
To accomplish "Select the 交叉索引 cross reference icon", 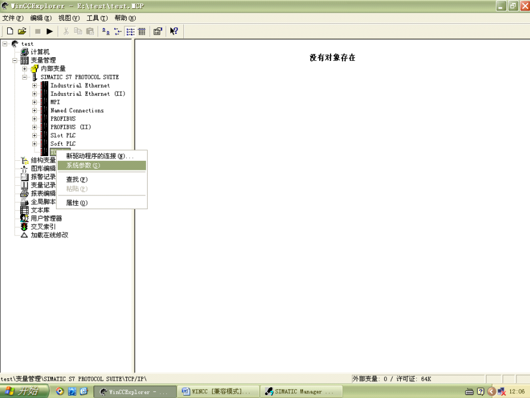I will 24,226.
